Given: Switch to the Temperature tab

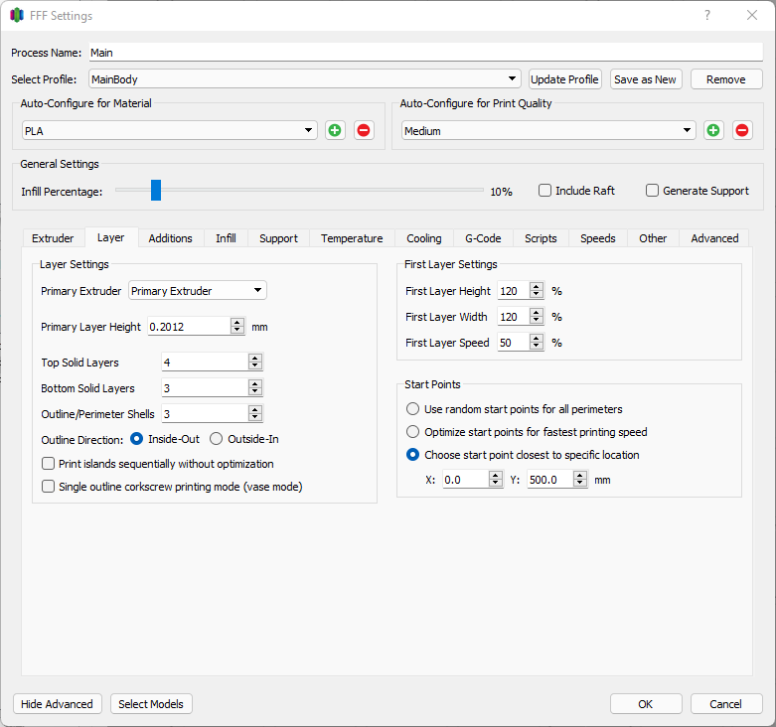Looking at the screenshot, I should pyautogui.click(x=352, y=238).
